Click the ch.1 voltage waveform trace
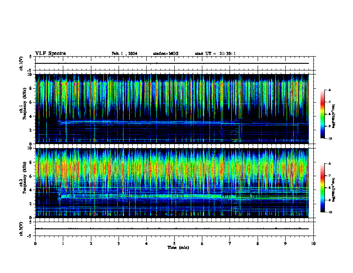Screen dimensions: 353x273 click(172, 63)
